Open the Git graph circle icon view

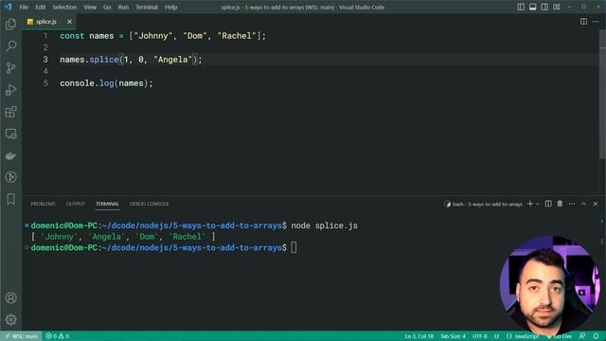tap(10, 177)
